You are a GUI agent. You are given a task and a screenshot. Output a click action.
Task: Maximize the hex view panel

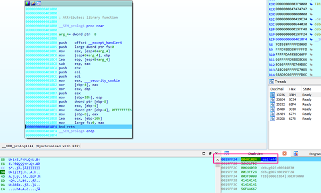pos(204,153)
